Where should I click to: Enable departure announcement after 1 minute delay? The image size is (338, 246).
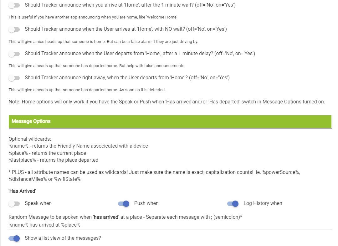[14, 54]
